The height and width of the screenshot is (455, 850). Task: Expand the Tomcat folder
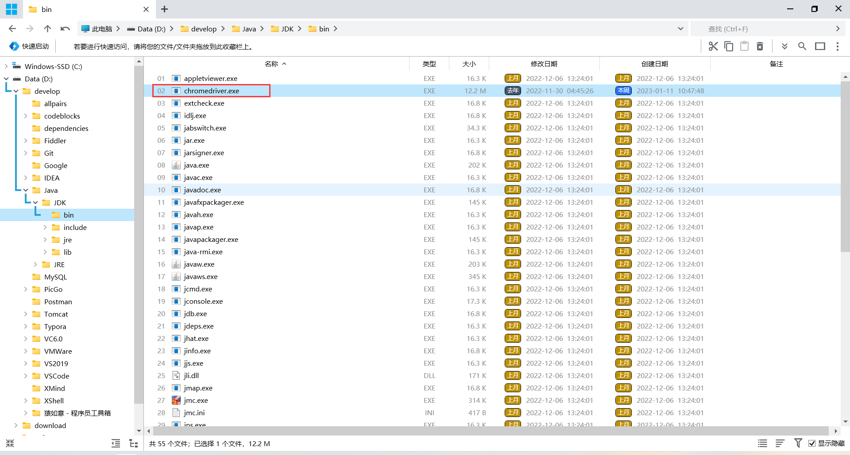point(26,314)
